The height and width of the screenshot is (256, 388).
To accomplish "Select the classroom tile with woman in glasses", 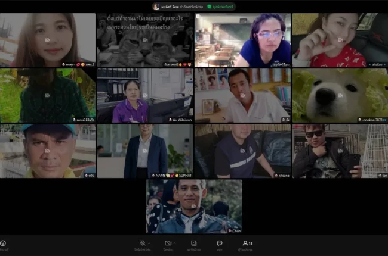I will [242, 40].
